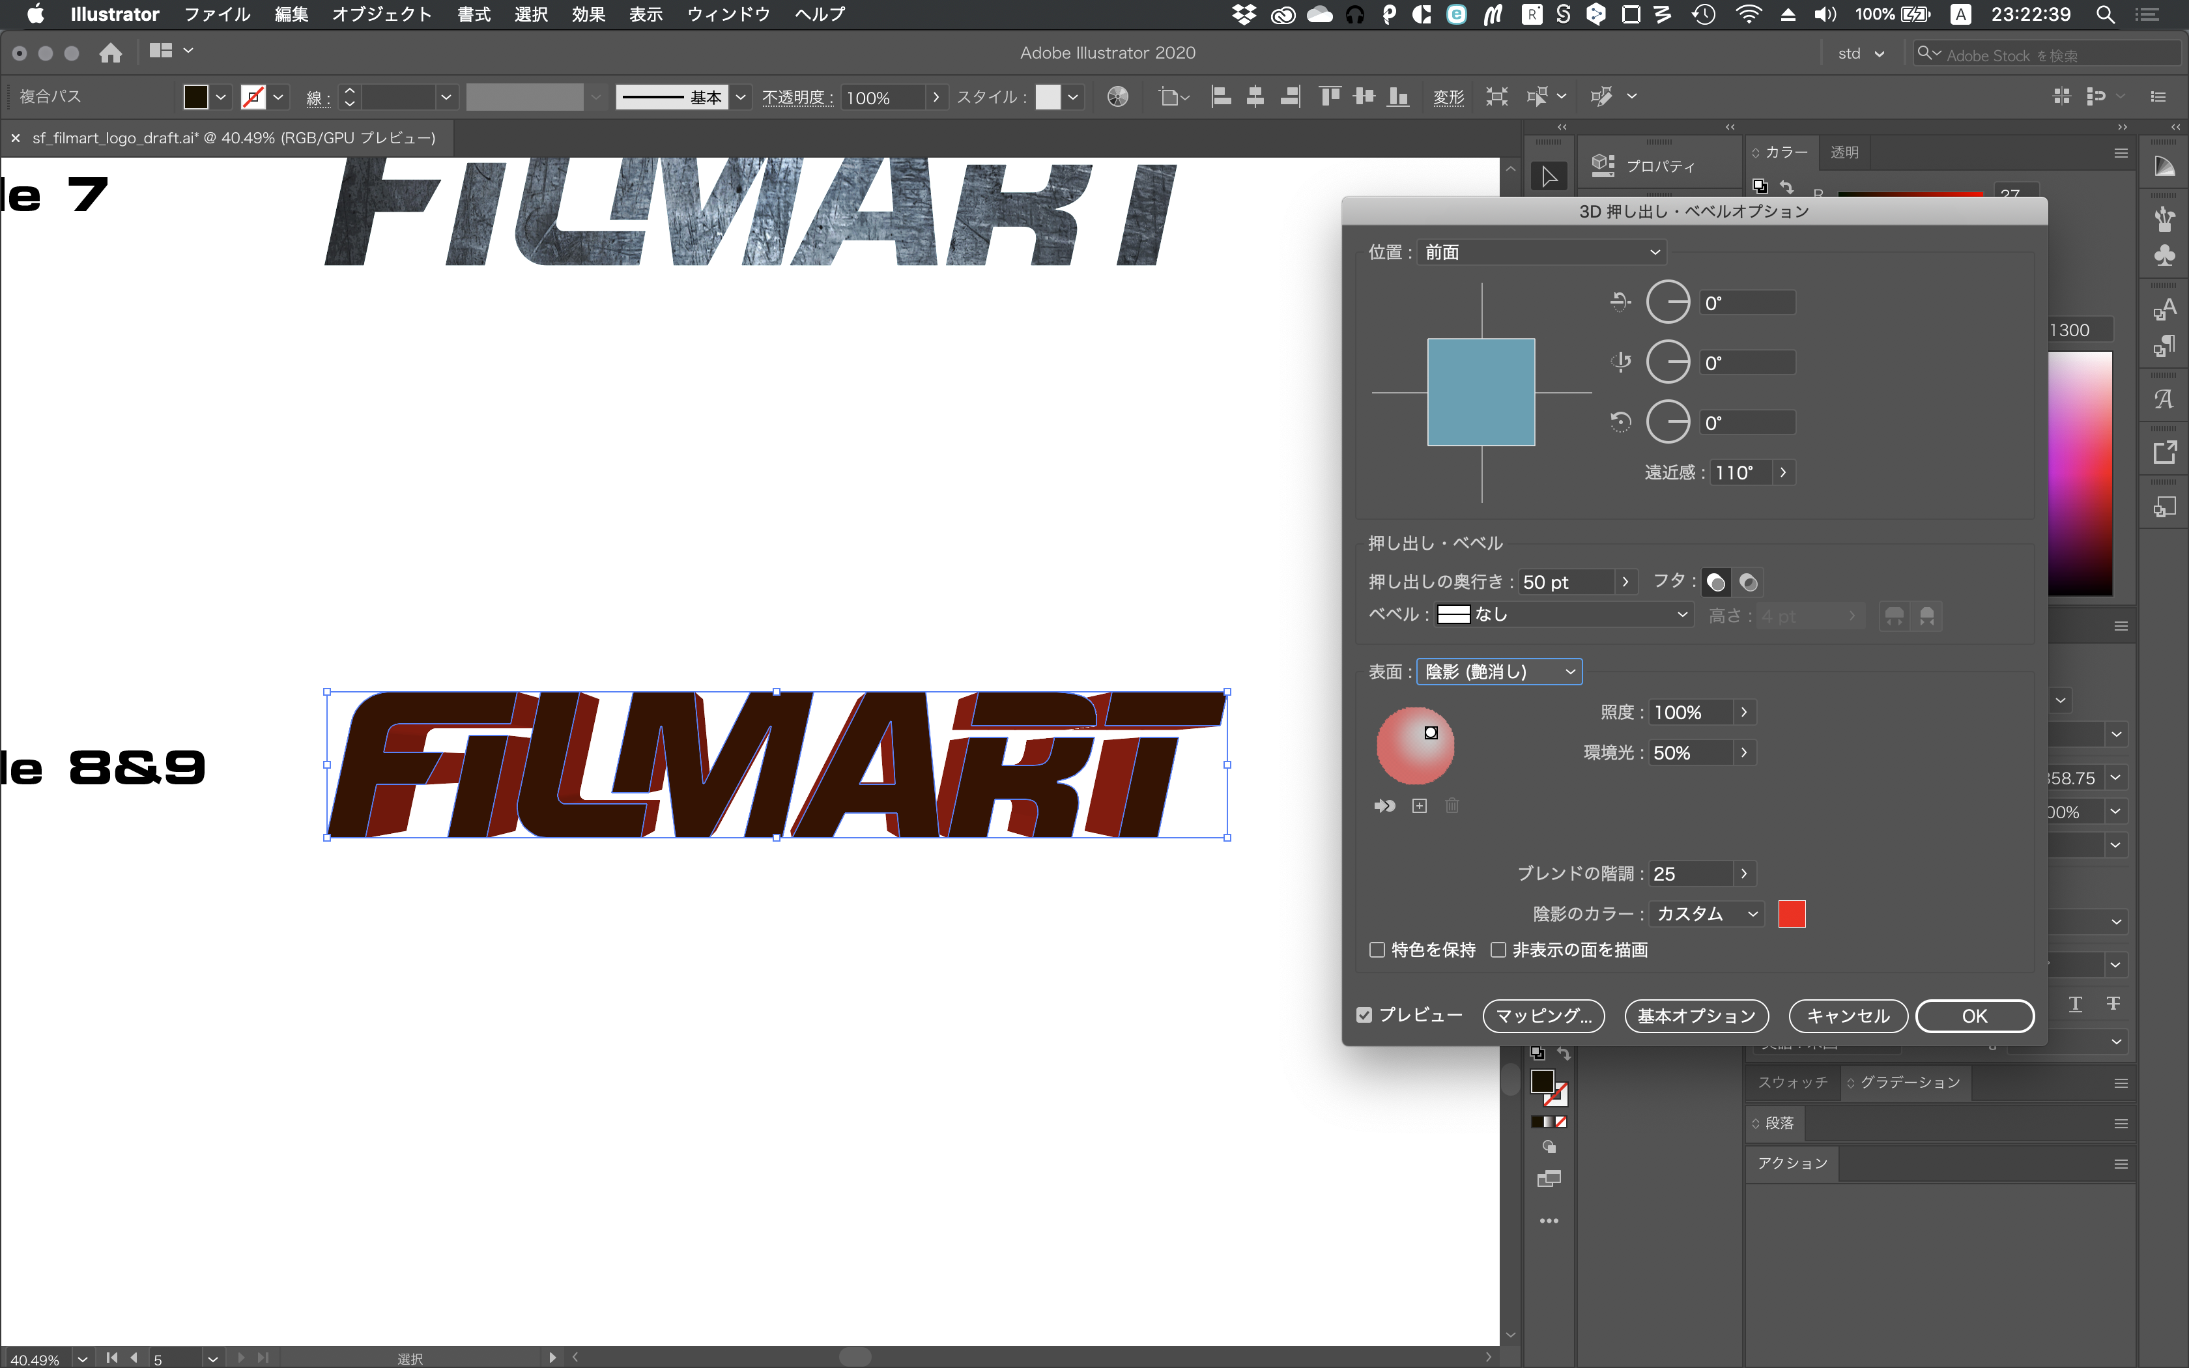The height and width of the screenshot is (1368, 2189).
Task: Click the Dropbox icon in menu bar
Action: pyautogui.click(x=1244, y=14)
